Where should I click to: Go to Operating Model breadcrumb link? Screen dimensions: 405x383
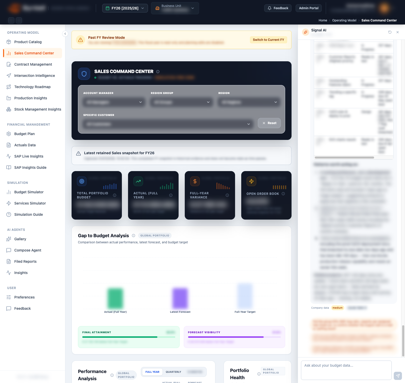click(344, 20)
